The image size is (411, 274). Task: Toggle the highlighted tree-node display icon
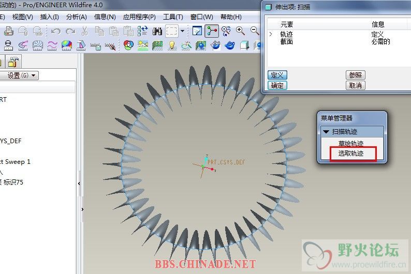coord(211,31)
